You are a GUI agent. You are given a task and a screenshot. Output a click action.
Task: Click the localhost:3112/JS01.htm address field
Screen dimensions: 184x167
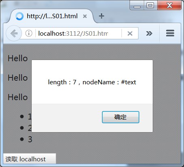[x=79, y=33]
